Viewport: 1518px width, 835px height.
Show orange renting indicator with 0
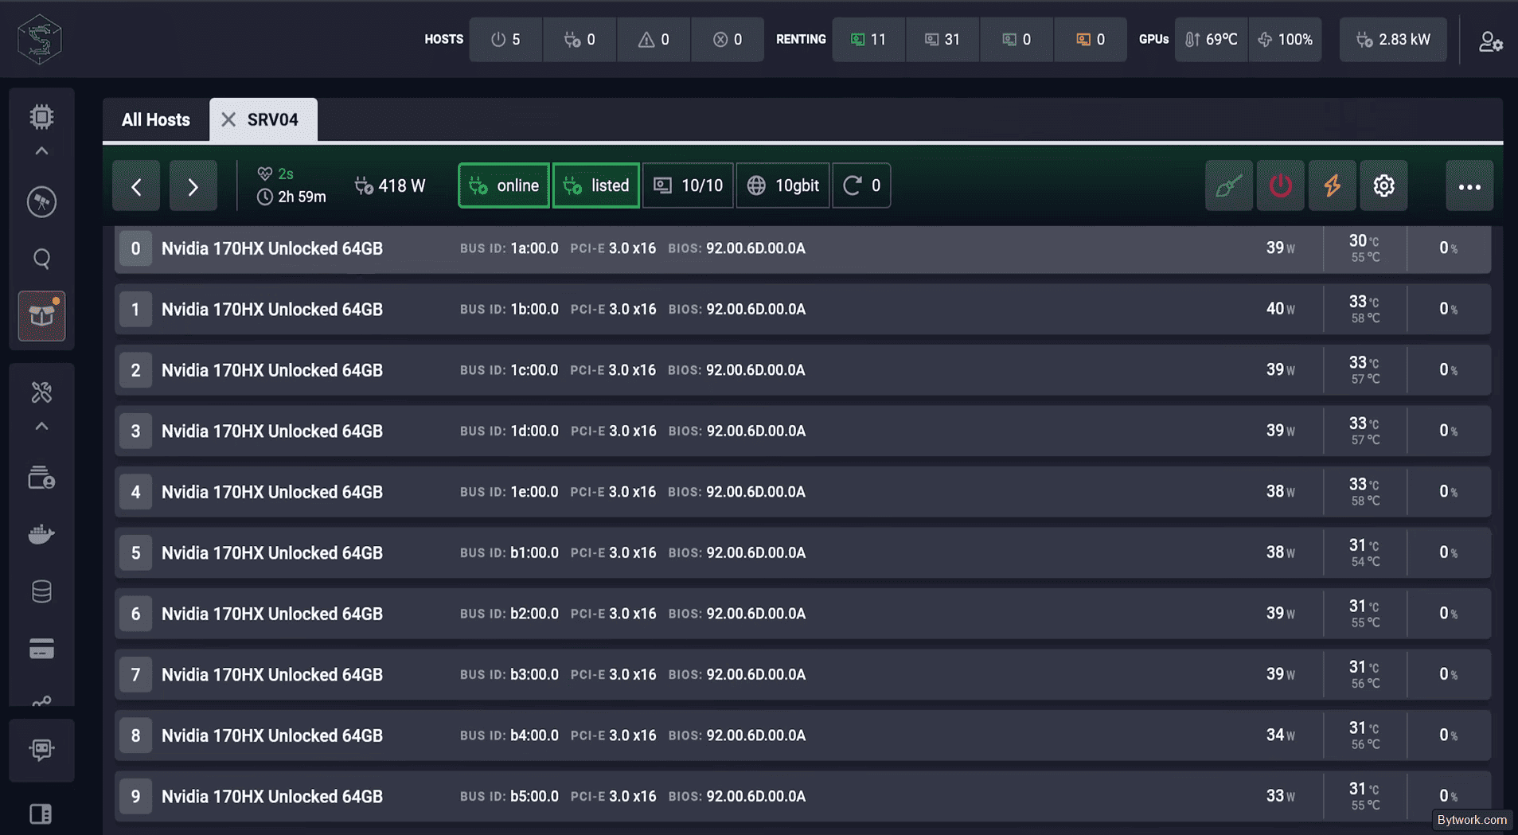(1091, 39)
